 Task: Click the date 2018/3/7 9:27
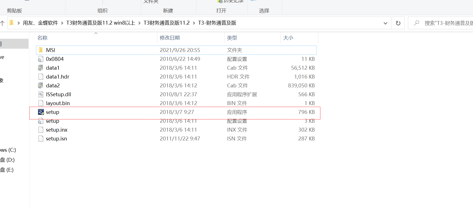177,112
